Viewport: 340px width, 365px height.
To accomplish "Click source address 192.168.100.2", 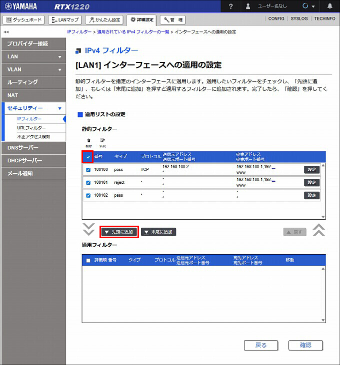I will tap(175, 167).
